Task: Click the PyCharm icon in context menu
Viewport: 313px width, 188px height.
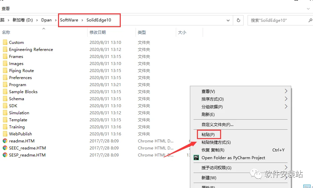Action: 196,158
